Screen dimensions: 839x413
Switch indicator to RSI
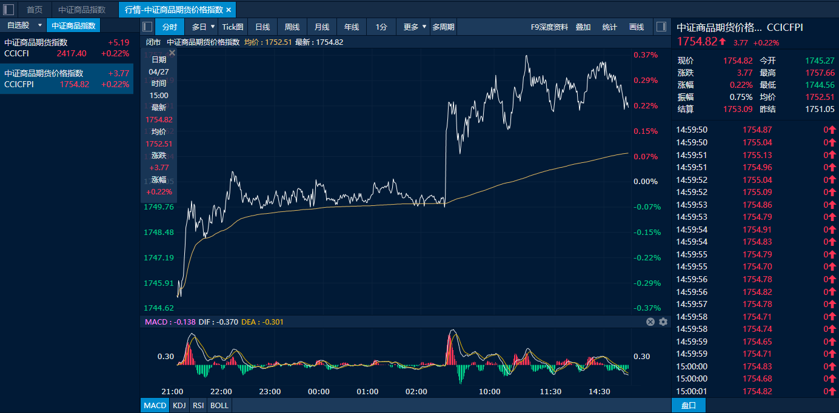198,405
